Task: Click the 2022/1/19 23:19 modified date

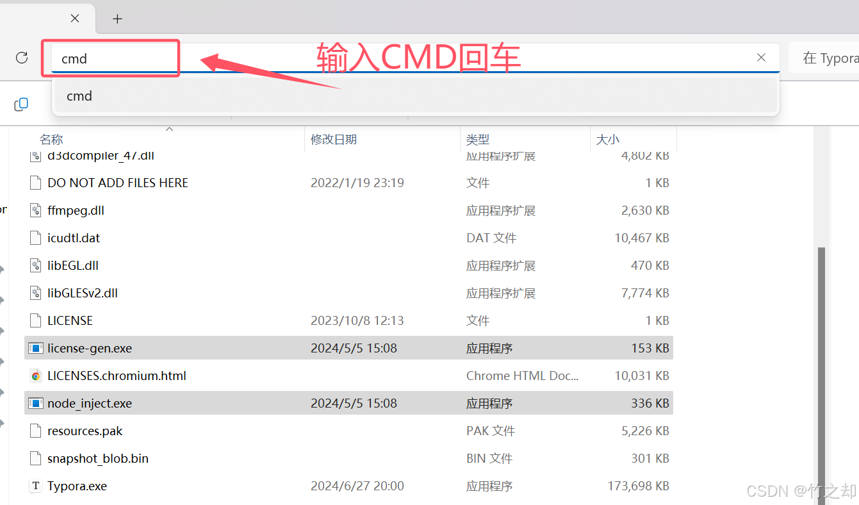Action: [357, 183]
